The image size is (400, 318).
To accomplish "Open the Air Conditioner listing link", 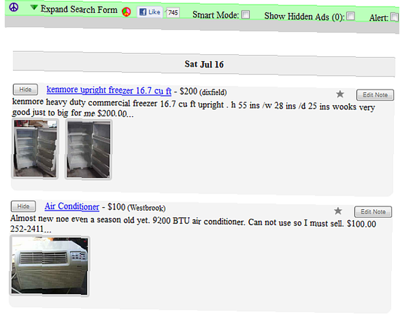I will [x=72, y=206].
